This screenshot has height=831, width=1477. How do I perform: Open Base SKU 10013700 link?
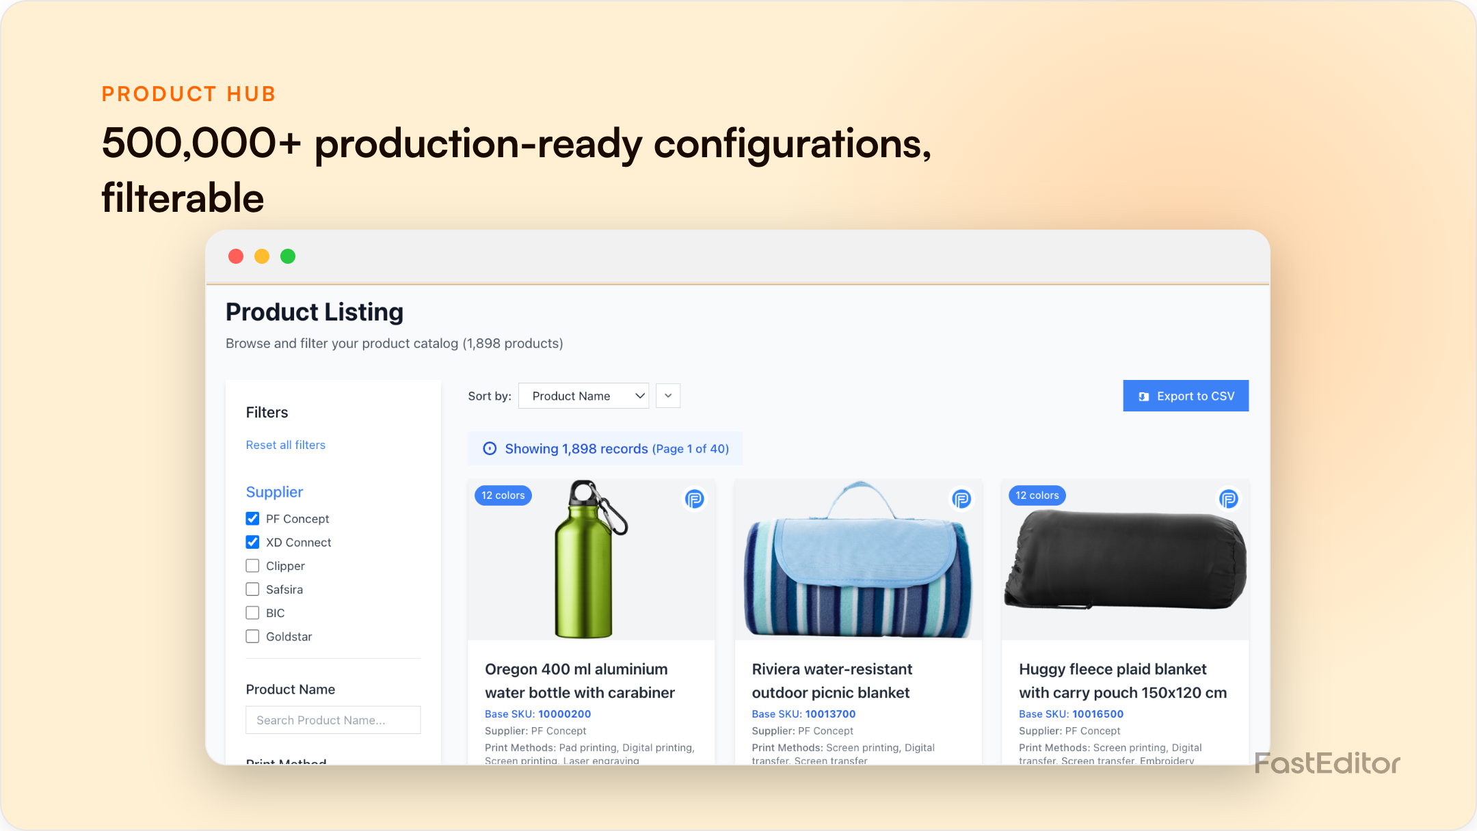coord(803,713)
